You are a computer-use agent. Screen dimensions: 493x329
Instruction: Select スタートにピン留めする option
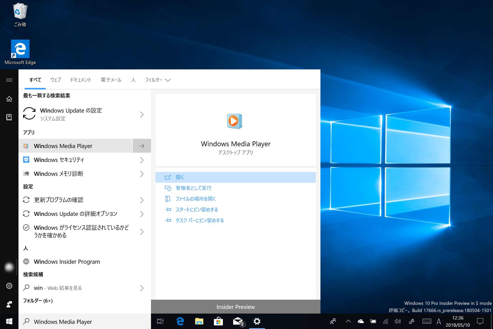197,209
